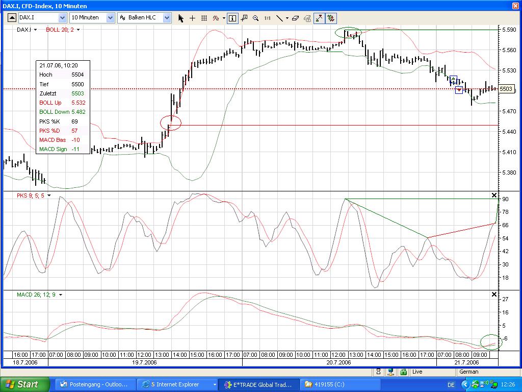Select the arrow pointer tool

tap(181, 18)
